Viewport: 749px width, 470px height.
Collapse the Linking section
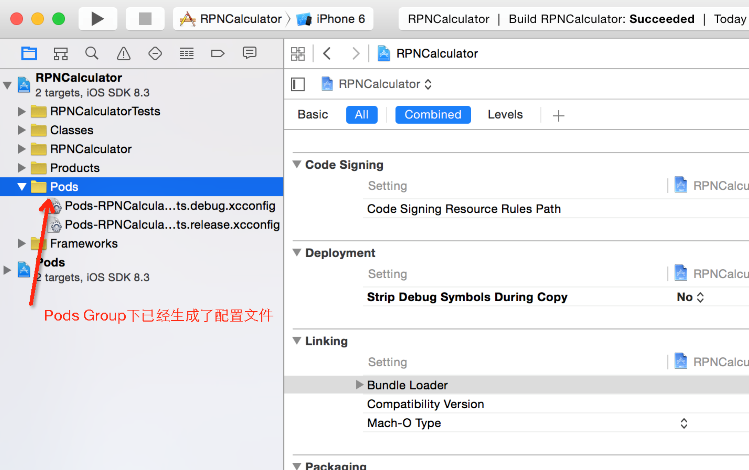[x=297, y=341]
